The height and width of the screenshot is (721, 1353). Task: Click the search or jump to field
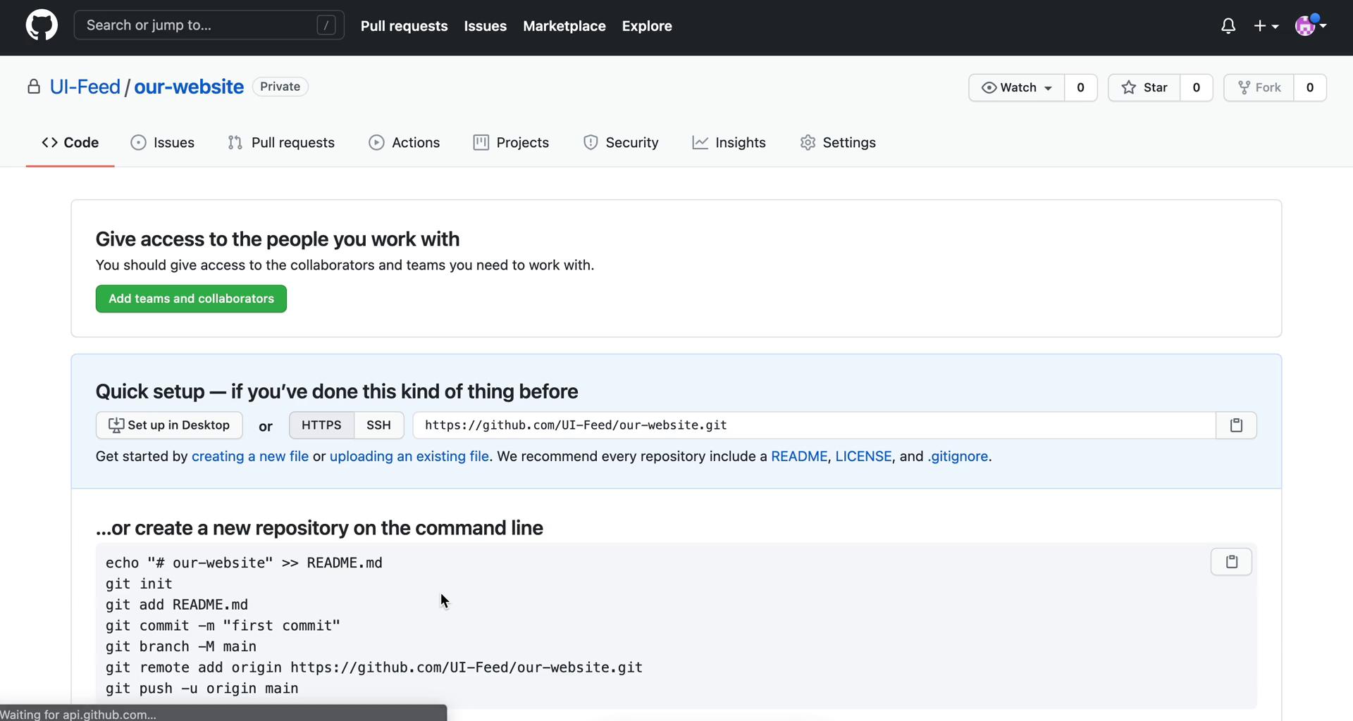(x=209, y=25)
